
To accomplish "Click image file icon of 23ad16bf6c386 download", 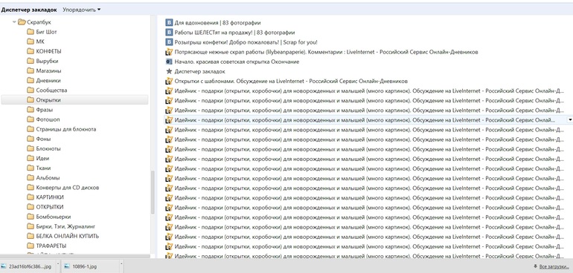I will pyautogui.click(x=4, y=266).
